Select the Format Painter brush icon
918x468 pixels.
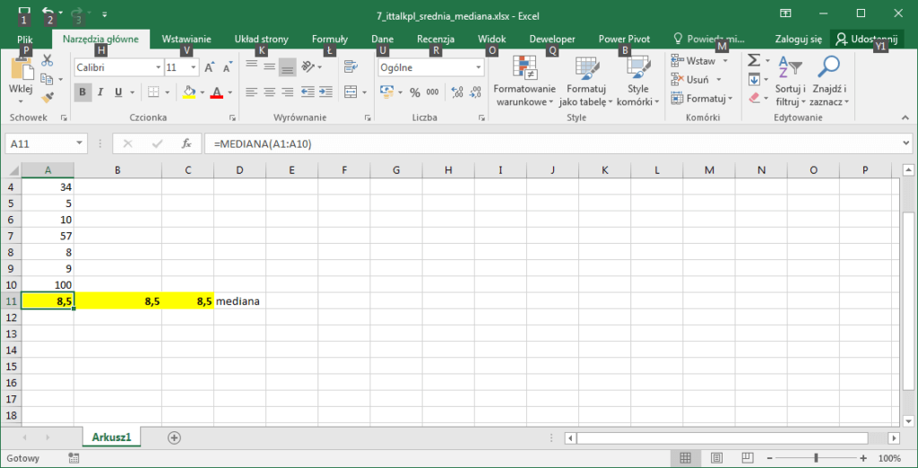[48, 97]
